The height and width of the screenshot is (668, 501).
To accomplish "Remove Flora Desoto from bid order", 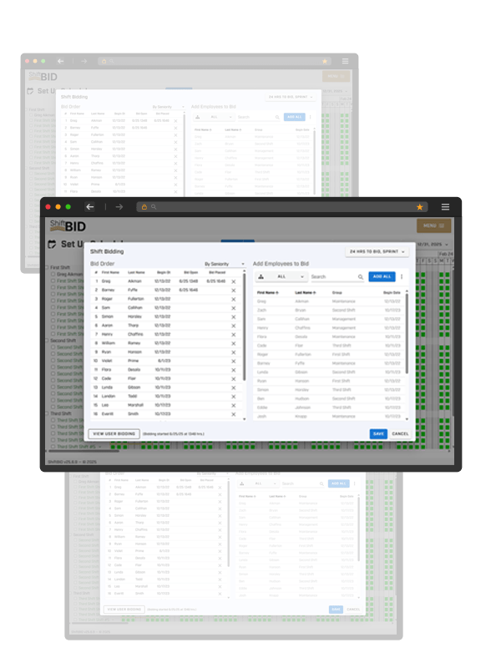I will pyautogui.click(x=234, y=370).
